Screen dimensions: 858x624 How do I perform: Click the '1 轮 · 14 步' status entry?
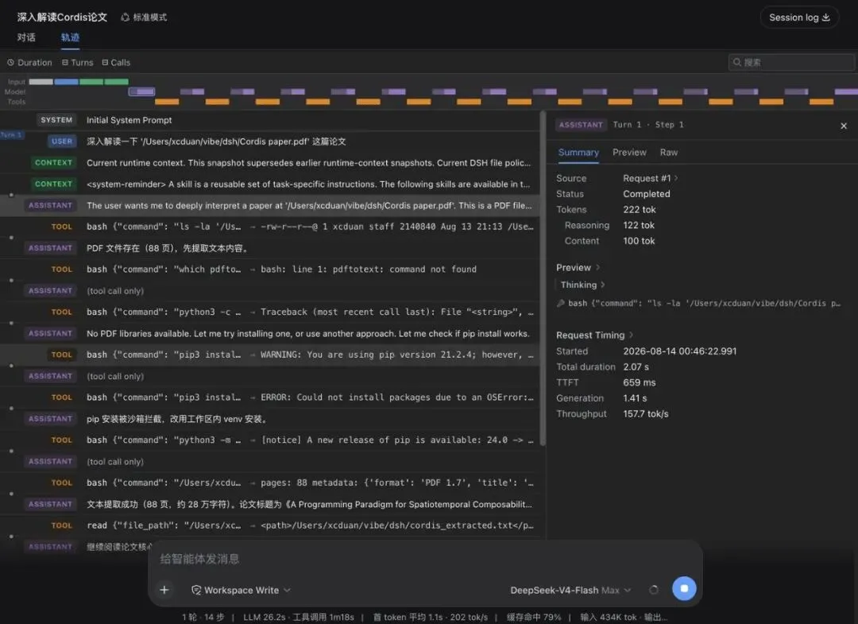(203, 618)
